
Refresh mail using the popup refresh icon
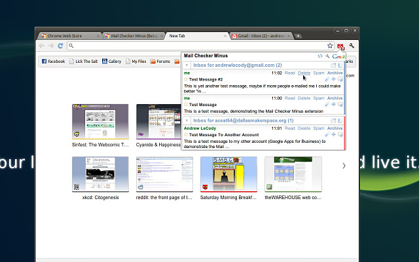tap(320, 56)
